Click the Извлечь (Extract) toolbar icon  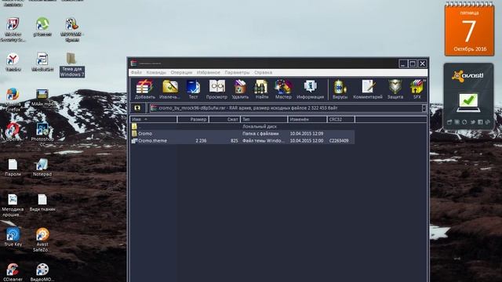169,89
